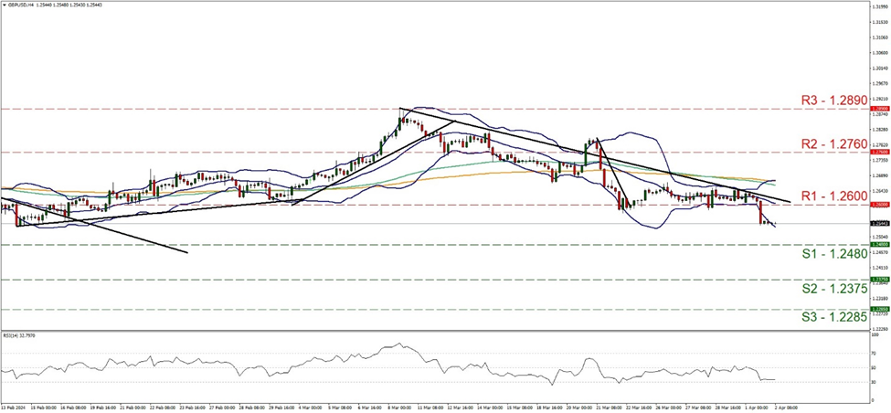Click the green 1.24800 price tag on axis

[878, 245]
